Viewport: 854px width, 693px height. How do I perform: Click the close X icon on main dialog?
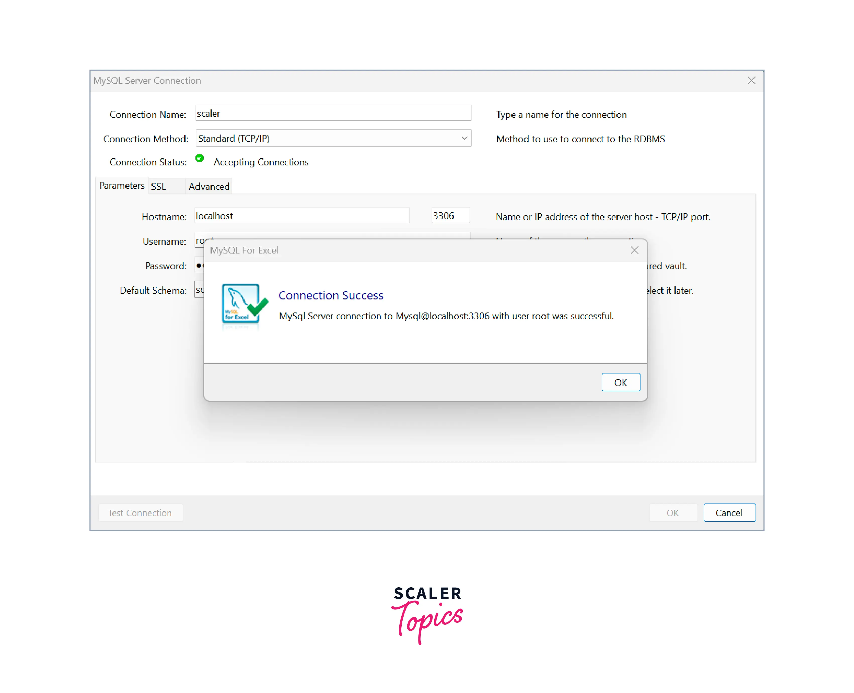(x=752, y=80)
